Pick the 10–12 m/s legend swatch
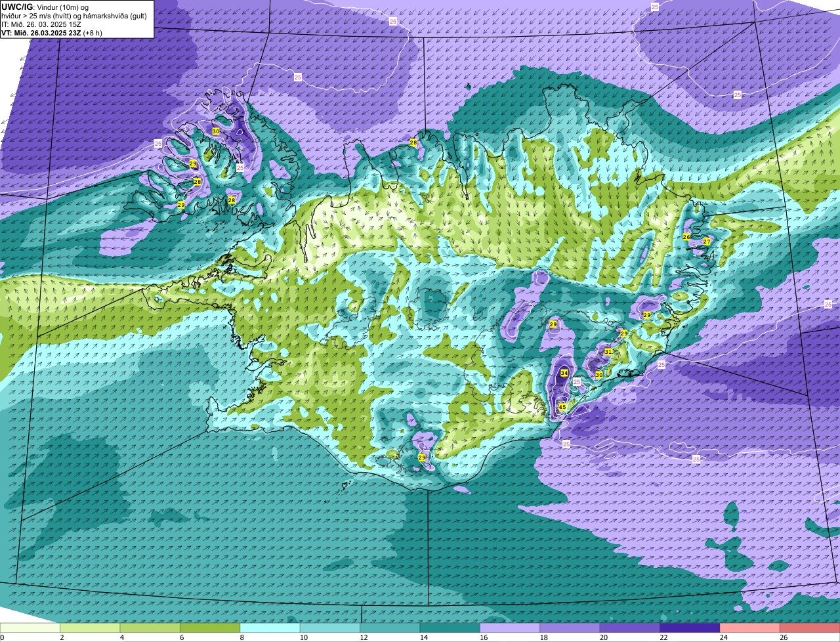This screenshot has height=642, width=840. point(330,628)
